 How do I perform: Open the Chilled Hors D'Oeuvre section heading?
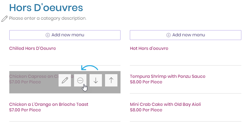point(33,48)
